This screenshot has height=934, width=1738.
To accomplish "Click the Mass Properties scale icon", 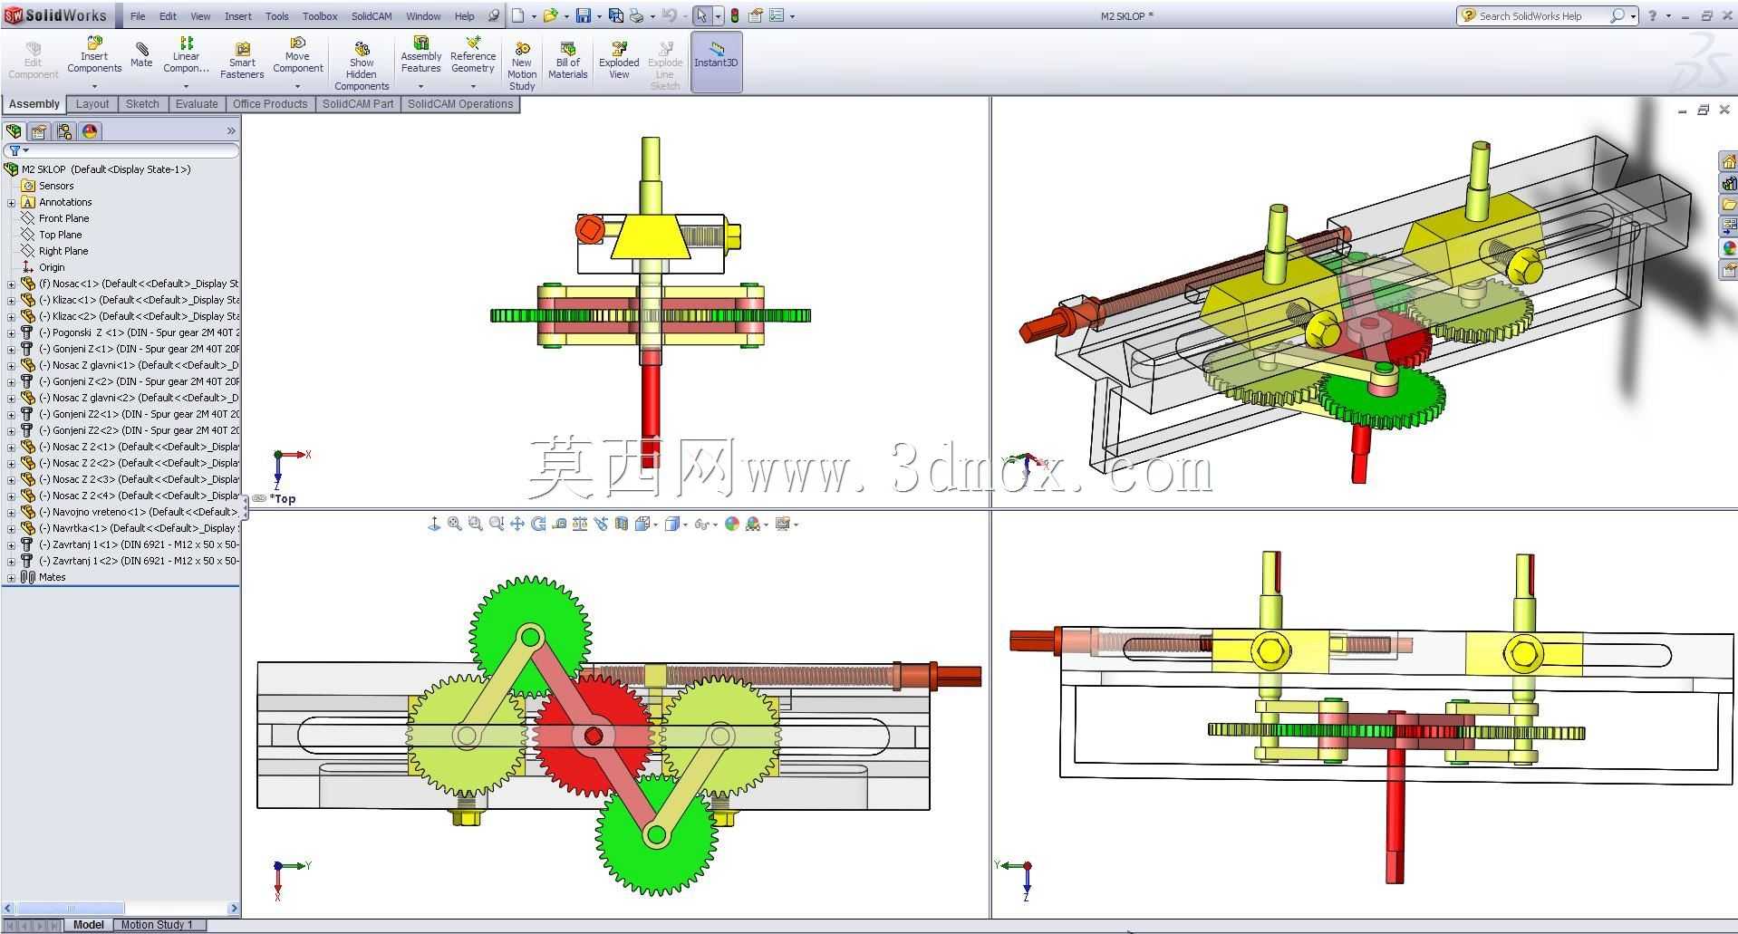I will click(580, 524).
